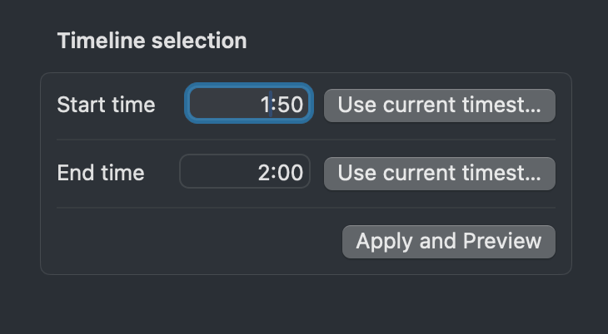Click the Timeline selection heading
608x334 pixels.
(152, 41)
